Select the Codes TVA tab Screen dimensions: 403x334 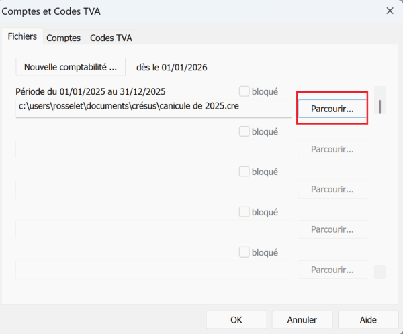111,38
